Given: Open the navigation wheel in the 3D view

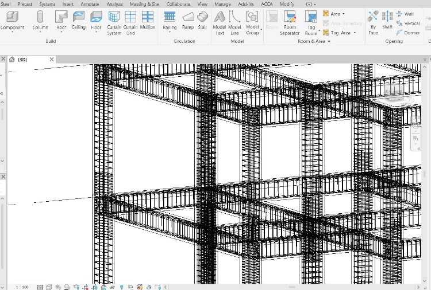Looking at the screenshot, I should (x=415, y=126).
